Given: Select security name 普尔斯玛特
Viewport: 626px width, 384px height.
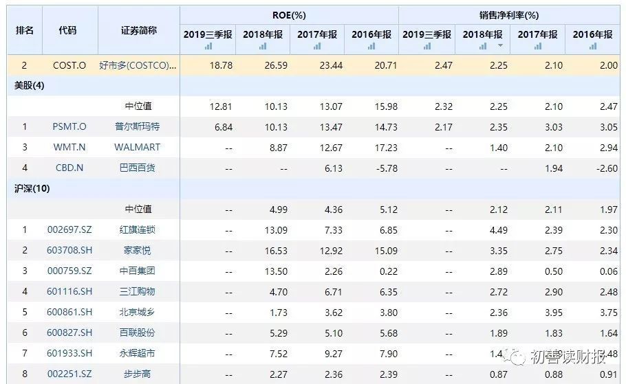Looking at the screenshot, I should (138, 127).
